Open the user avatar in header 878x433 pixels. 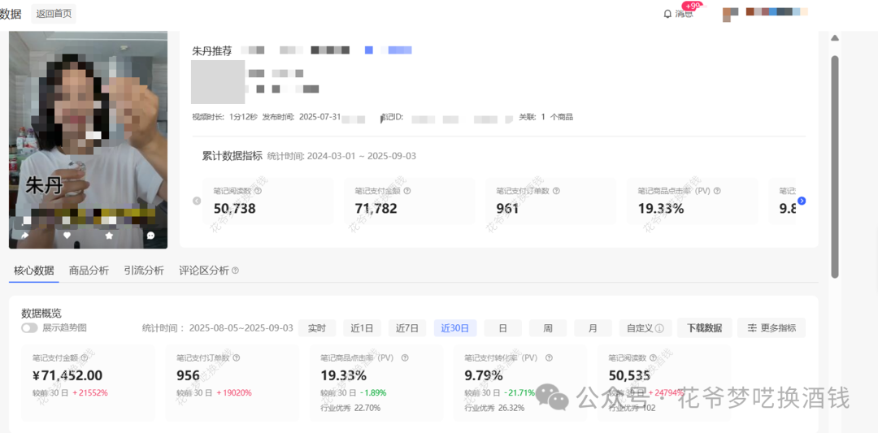coord(730,14)
